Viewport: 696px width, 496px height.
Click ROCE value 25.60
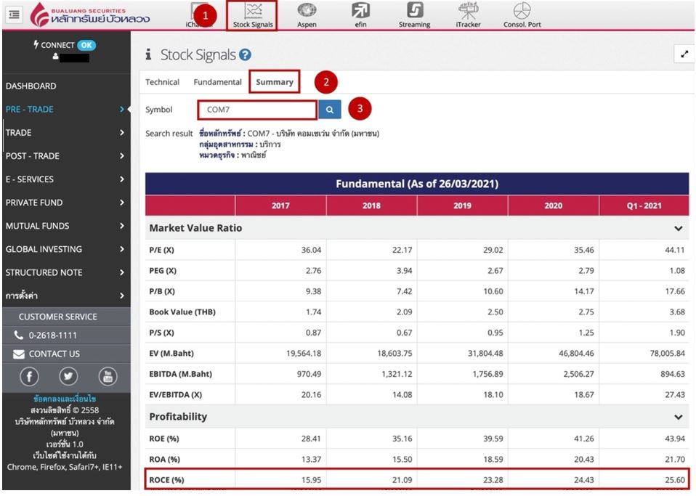tap(675, 480)
